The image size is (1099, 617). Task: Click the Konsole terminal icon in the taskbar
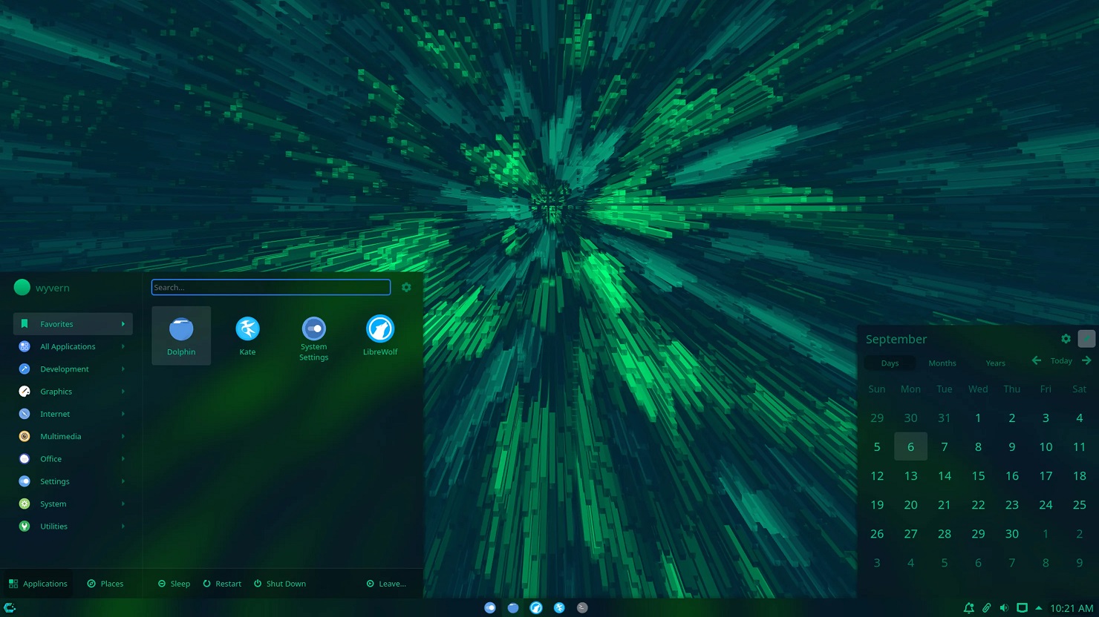(x=582, y=607)
